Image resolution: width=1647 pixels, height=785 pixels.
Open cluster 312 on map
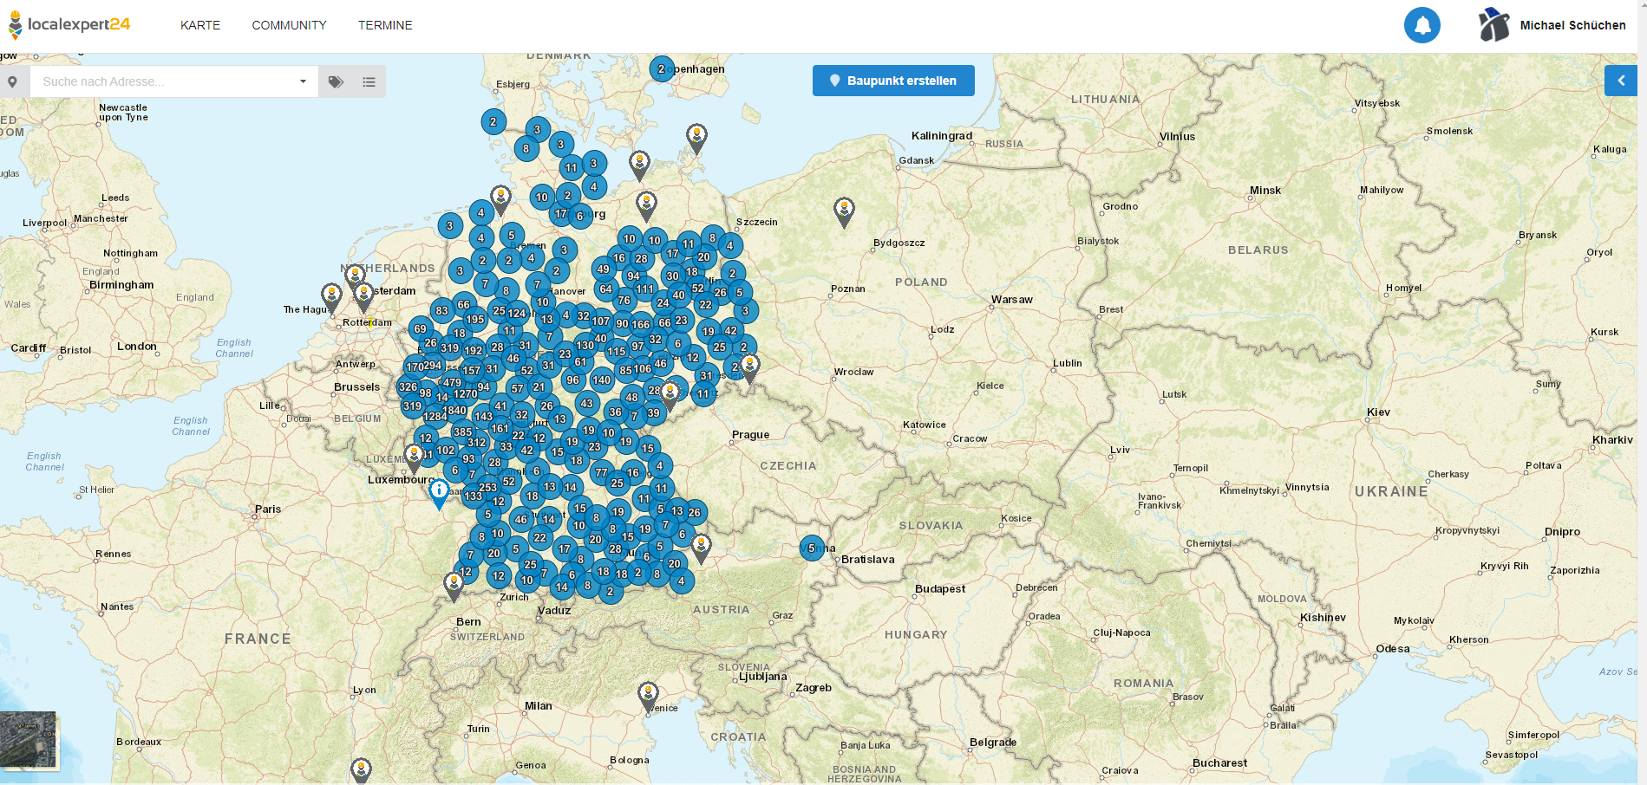(476, 443)
